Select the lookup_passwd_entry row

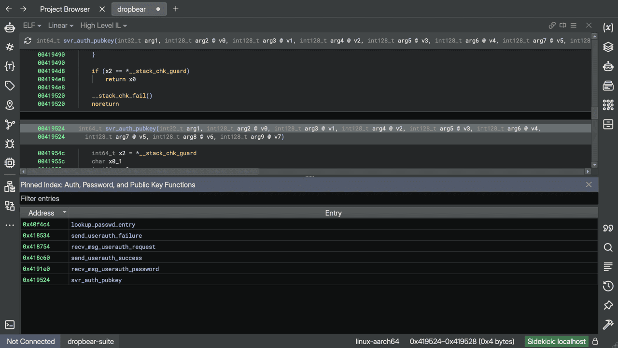point(309,225)
